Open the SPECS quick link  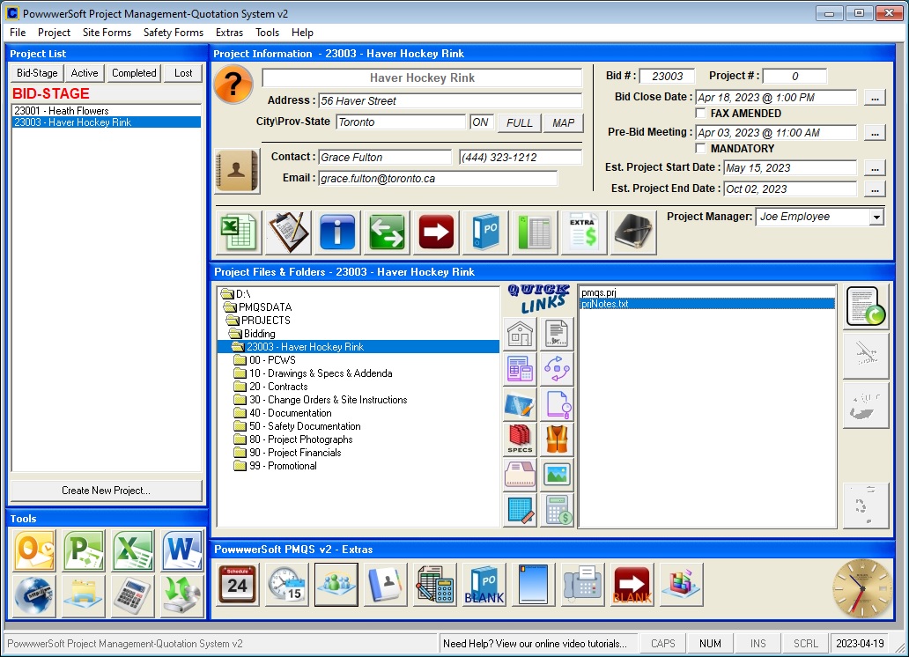pos(520,439)
